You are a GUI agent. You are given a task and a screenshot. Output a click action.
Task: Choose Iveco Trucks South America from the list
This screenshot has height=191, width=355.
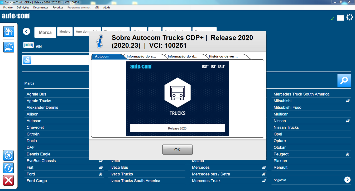135,181
